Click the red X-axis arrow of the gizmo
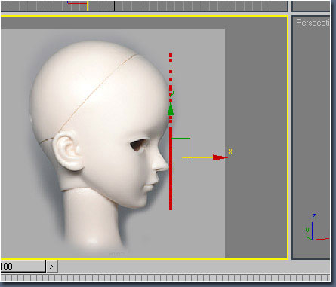 pos(220,157)
